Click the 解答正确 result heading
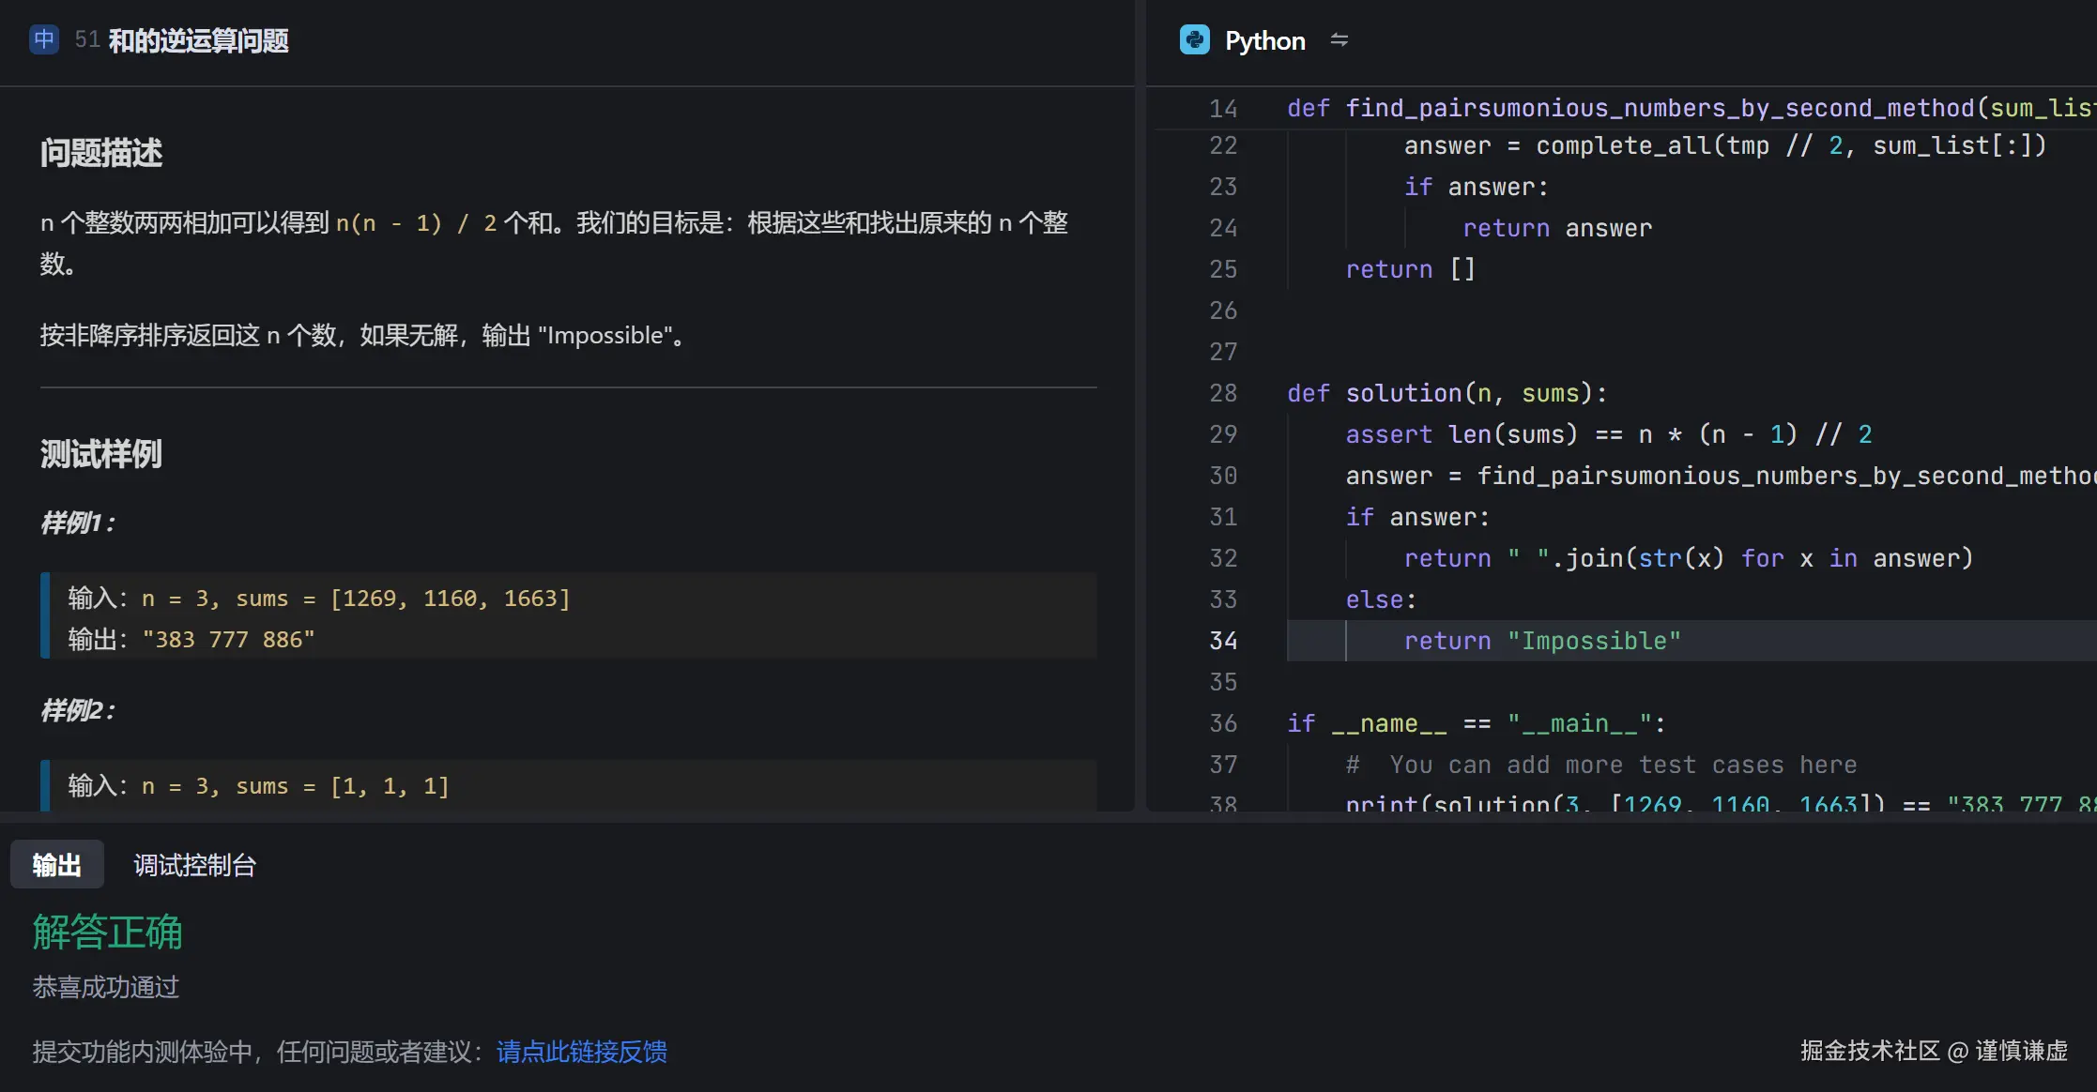The image size is (2097, 1092). (107, 932)
